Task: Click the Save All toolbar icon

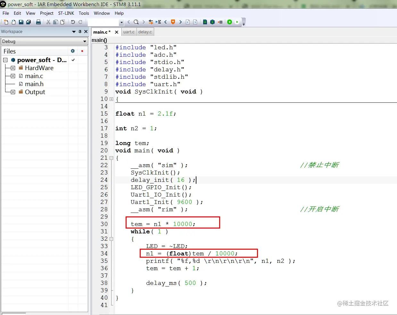Action: click(x=28, y=22)
